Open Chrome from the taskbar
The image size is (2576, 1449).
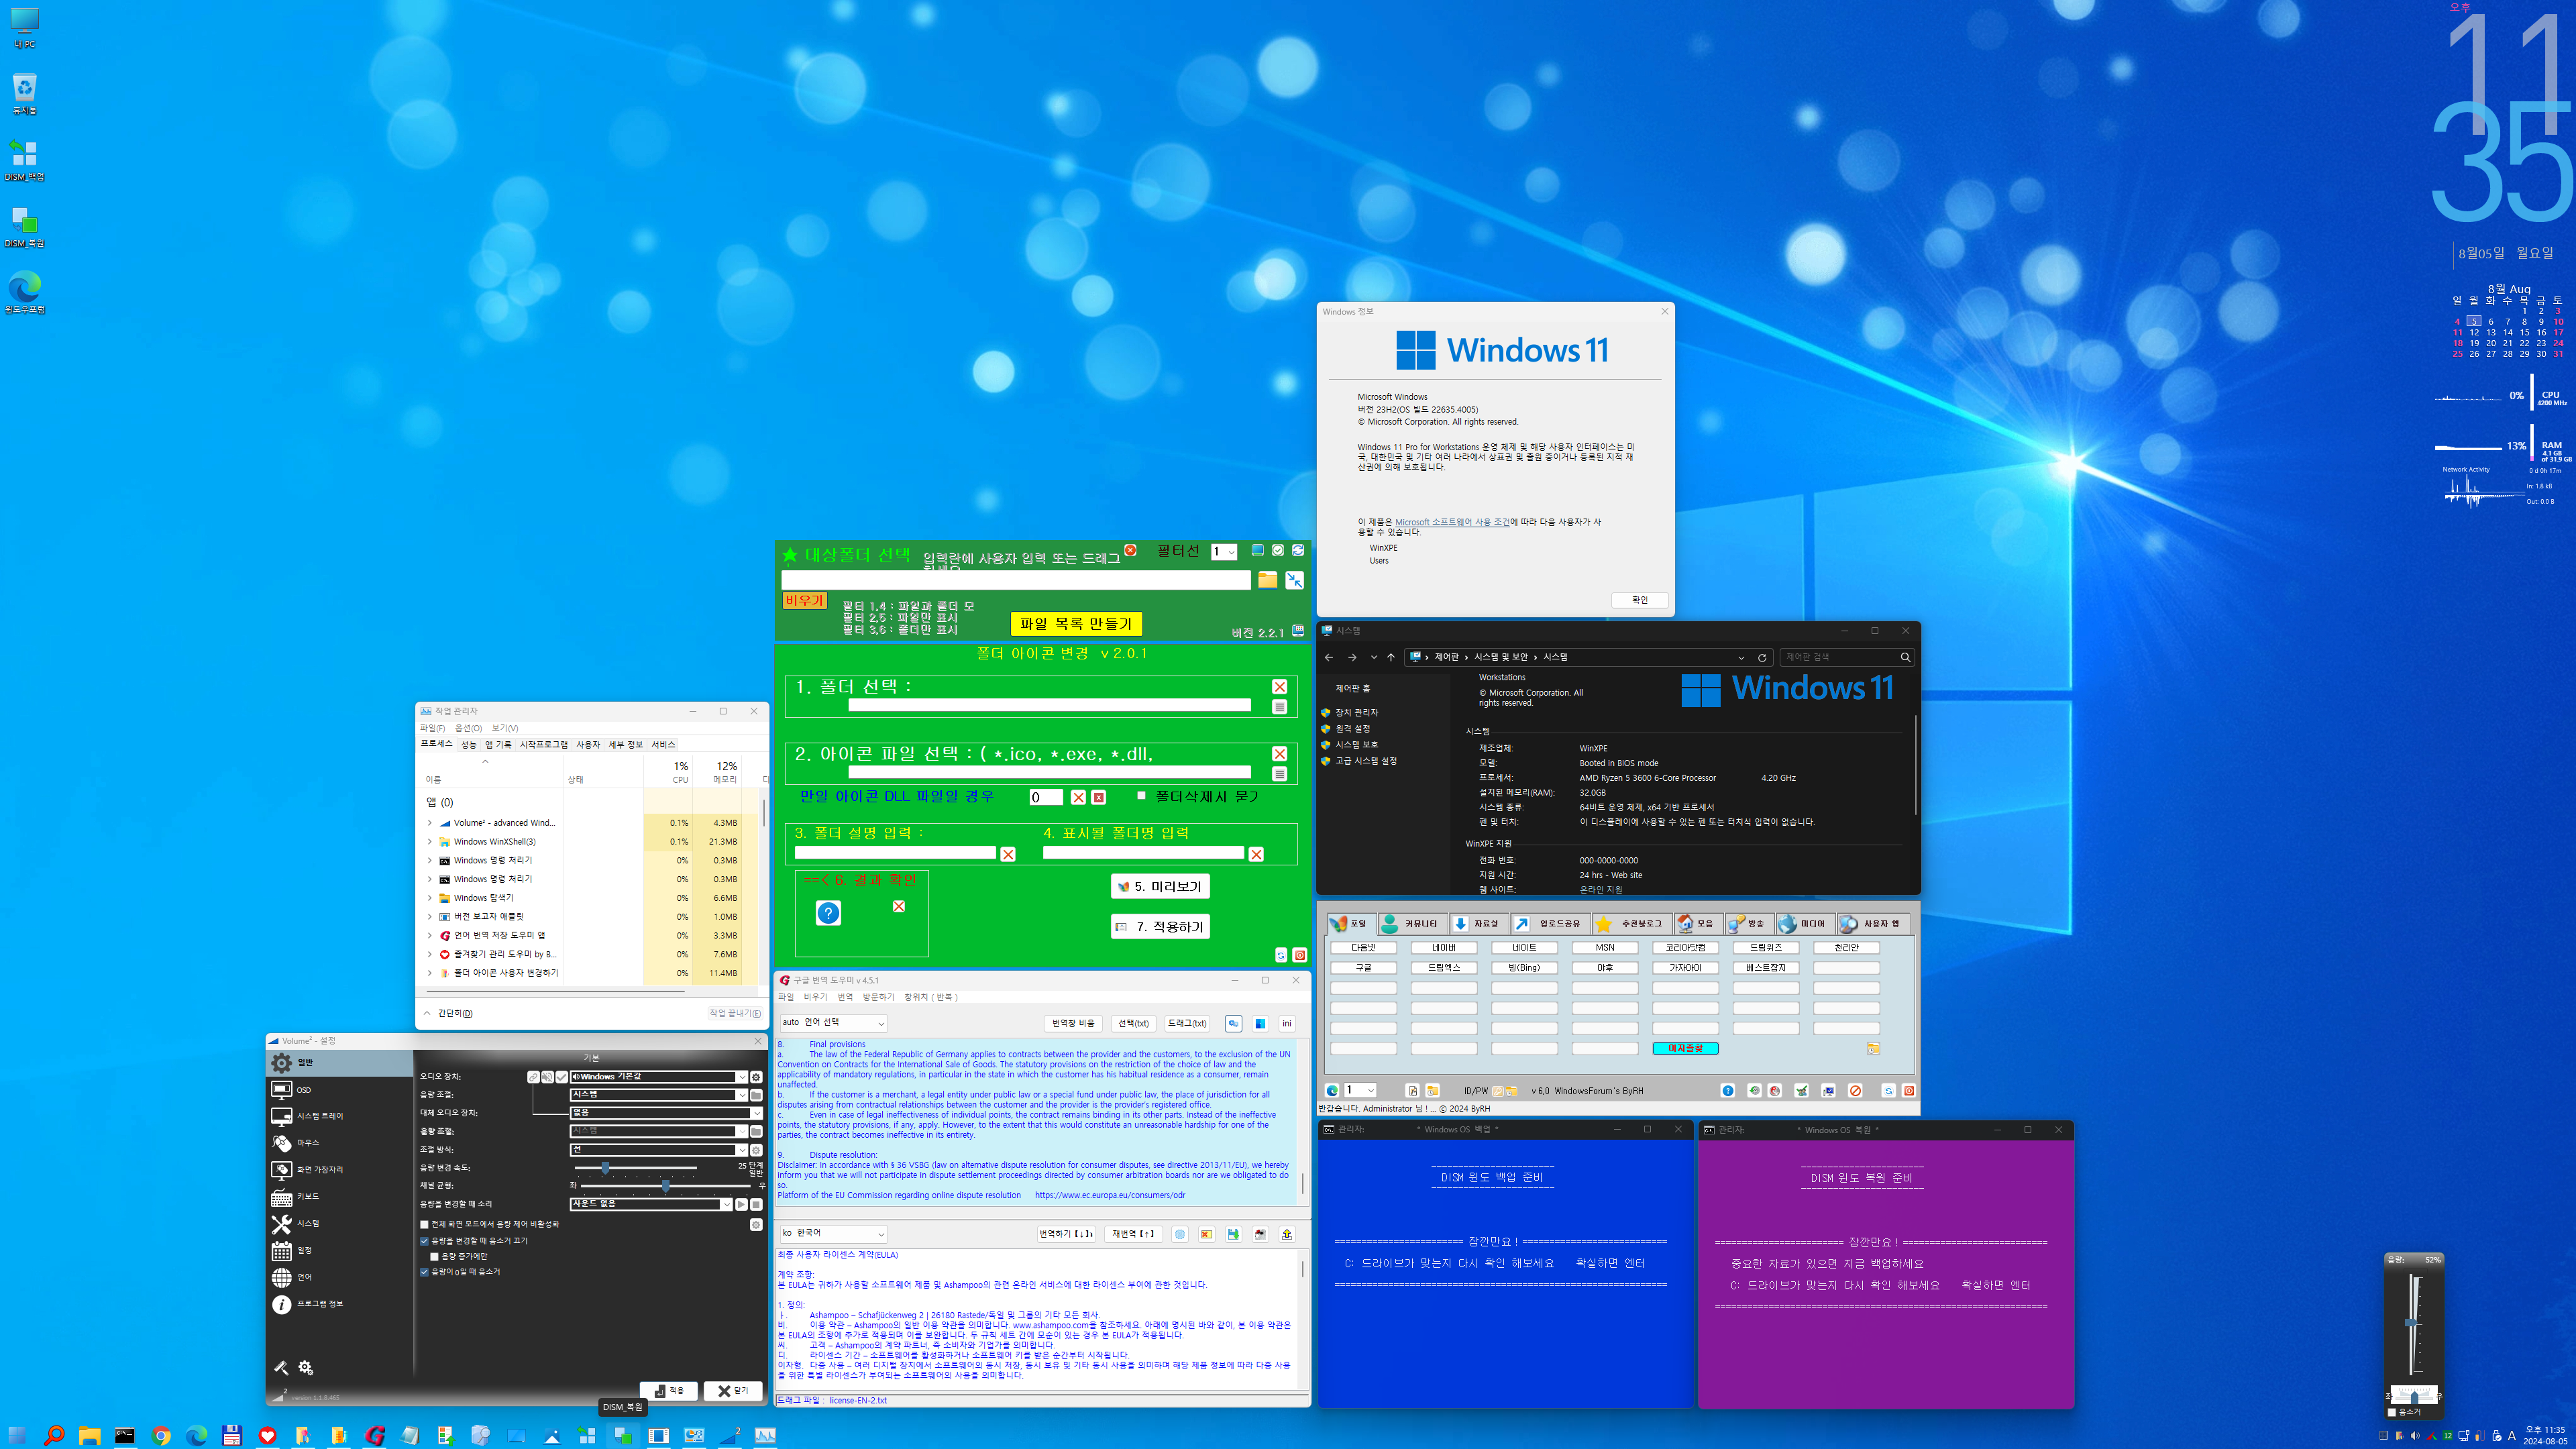[161, 1435]
